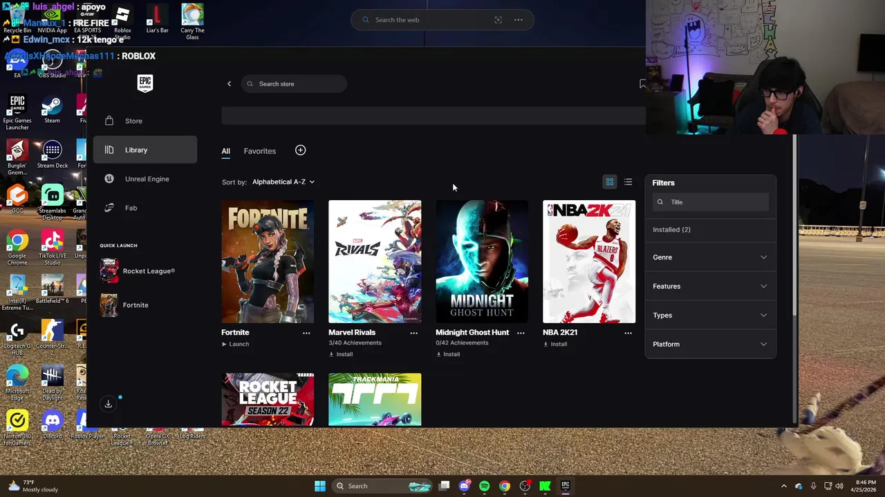The image size is (885, 497).
Task: Open Discord desktop shortcut
Action: click(x=52, y=425)
